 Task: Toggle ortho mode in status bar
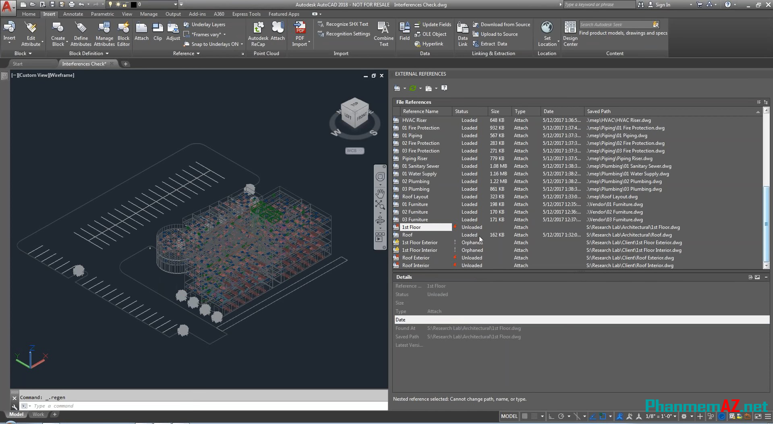click(x=551, y=416)
